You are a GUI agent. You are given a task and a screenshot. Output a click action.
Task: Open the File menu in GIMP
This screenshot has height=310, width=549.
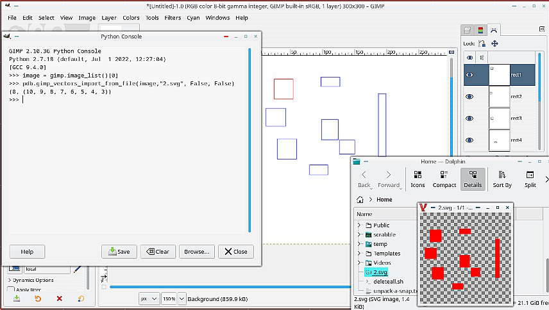point(12,18)
